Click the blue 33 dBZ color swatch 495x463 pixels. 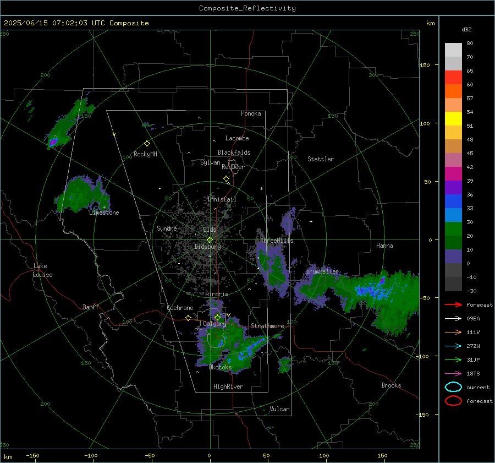click(453, 201)
